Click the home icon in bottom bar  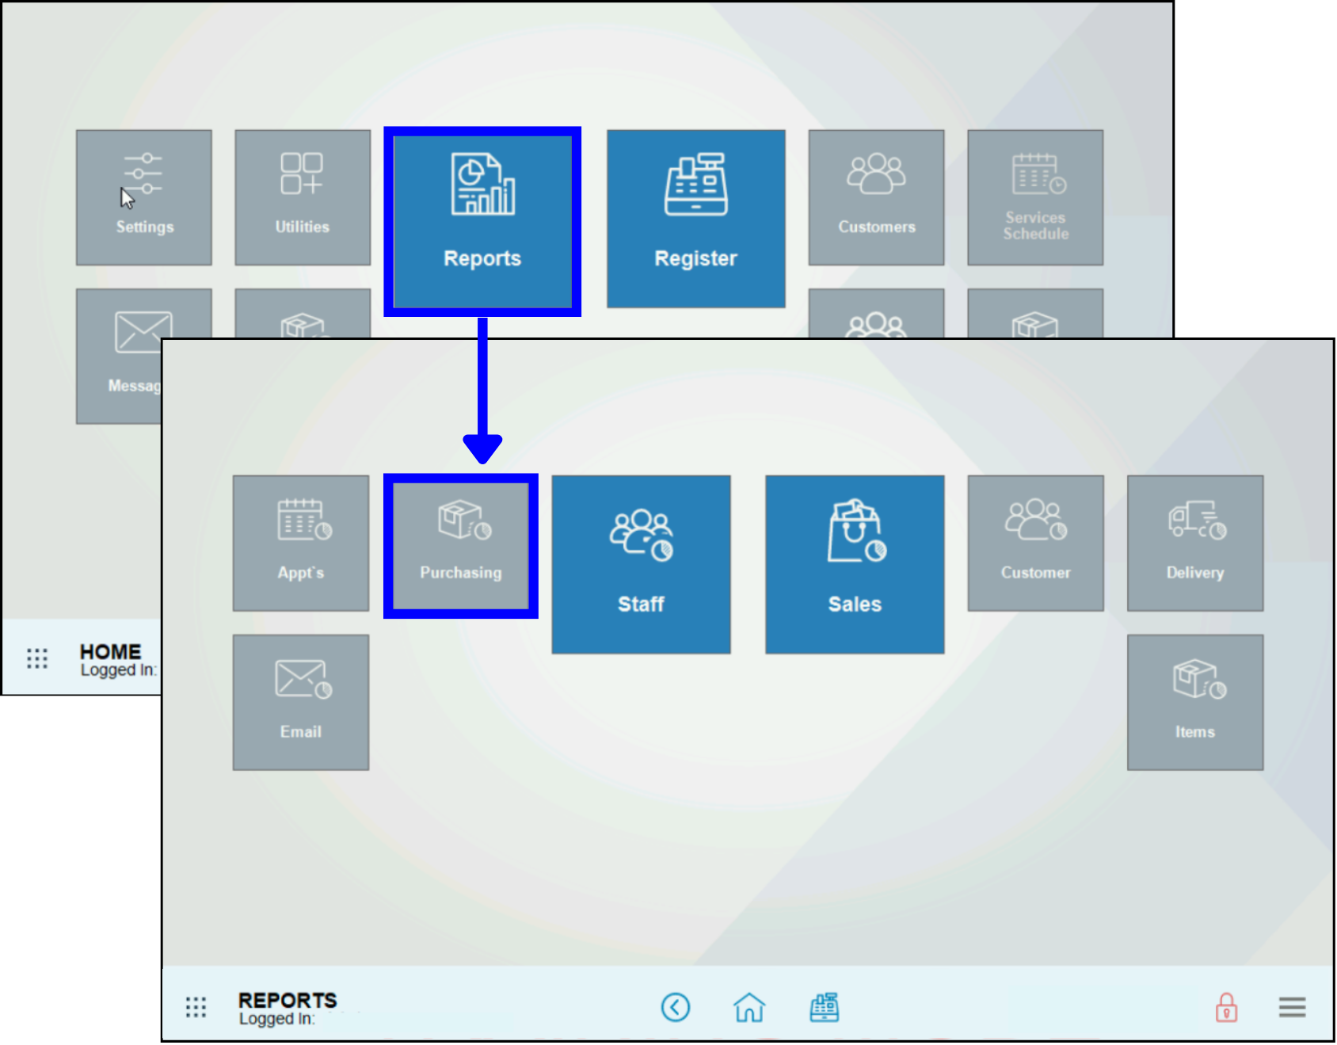(749, 1008)
